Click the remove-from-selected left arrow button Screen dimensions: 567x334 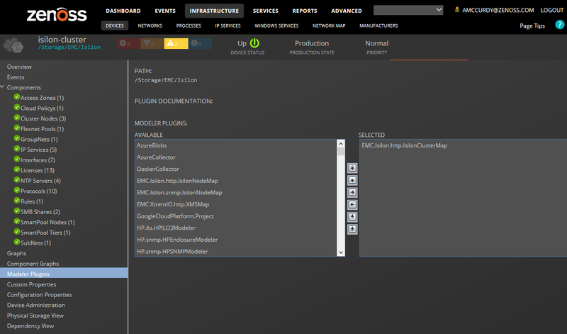(352, 205)
